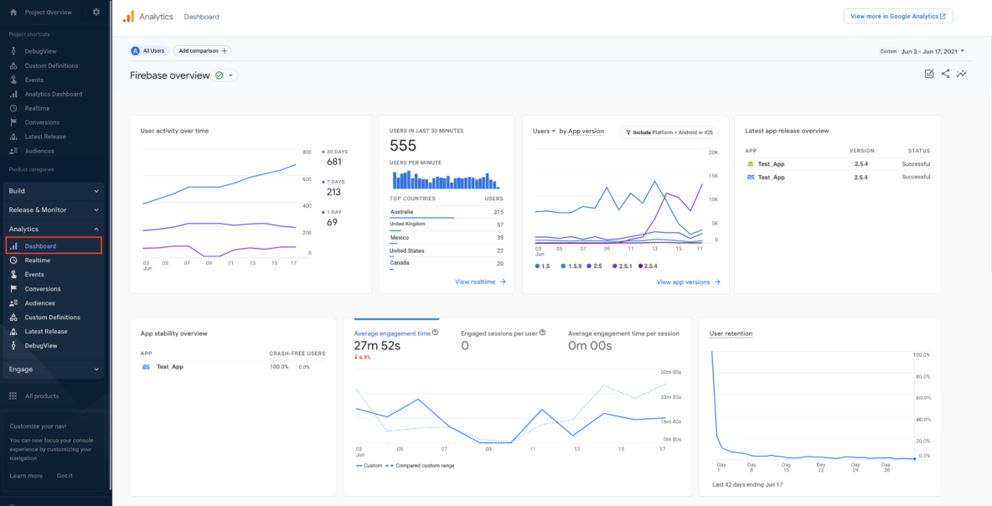Click View more in Google Analytics
This screenshot has width=992, height=506.
point(897,15)
